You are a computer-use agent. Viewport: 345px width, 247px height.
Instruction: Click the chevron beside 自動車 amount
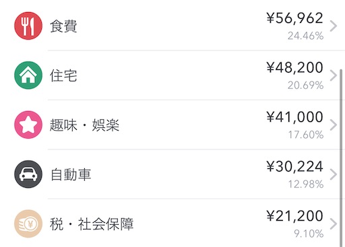[334, 174]
